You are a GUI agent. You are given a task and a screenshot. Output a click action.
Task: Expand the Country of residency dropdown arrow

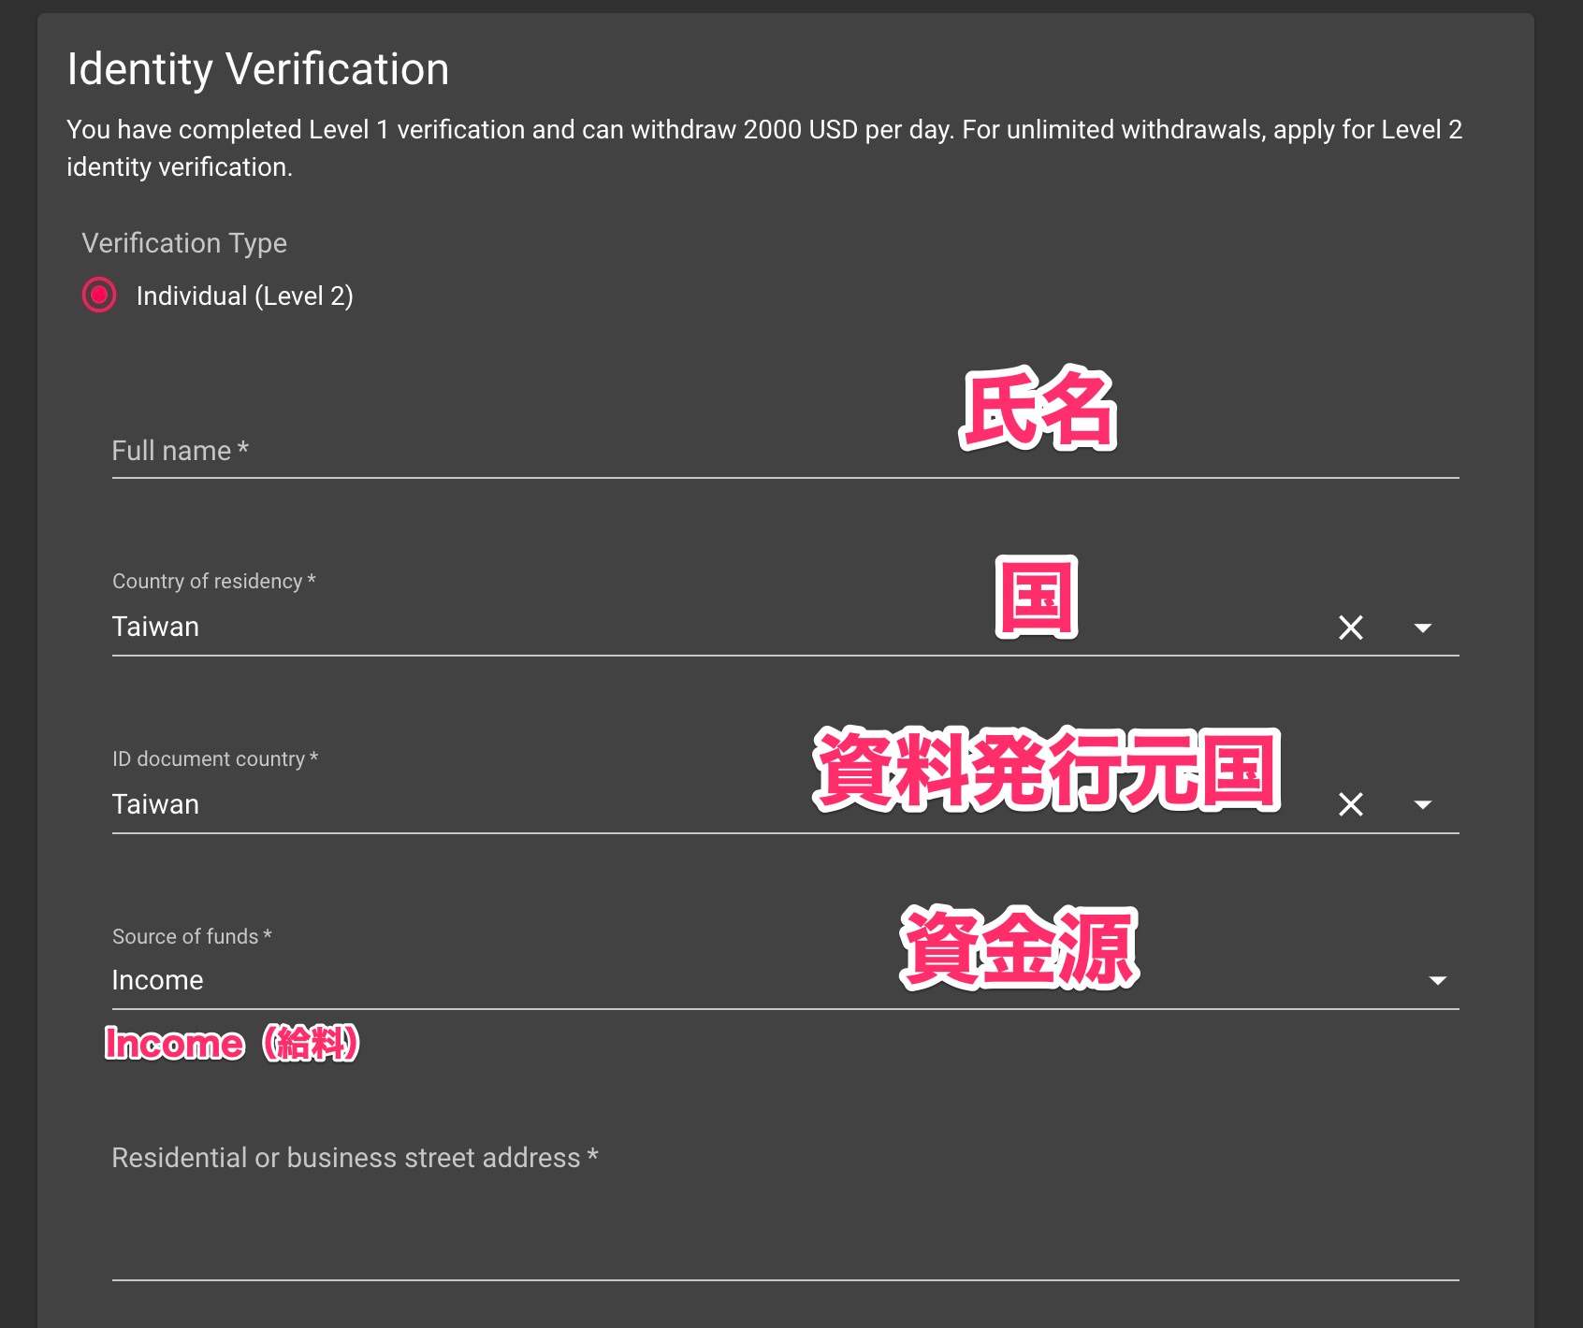pos(1422,628)
